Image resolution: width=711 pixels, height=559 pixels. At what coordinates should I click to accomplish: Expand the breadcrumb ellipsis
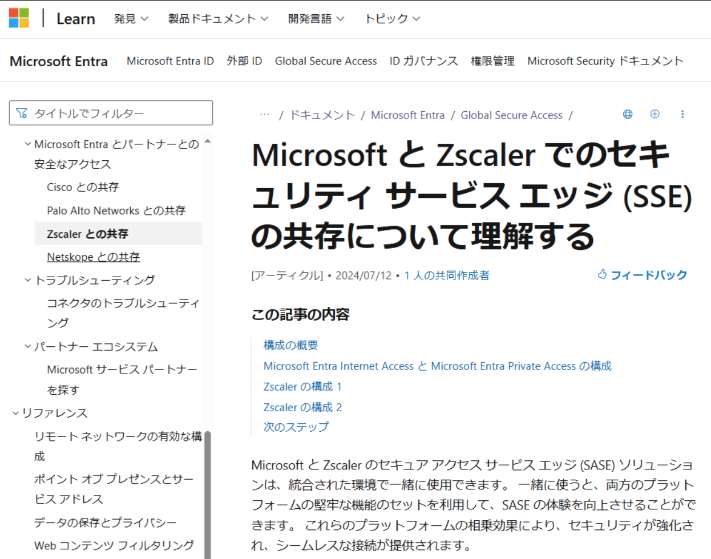tap(264, 115)
